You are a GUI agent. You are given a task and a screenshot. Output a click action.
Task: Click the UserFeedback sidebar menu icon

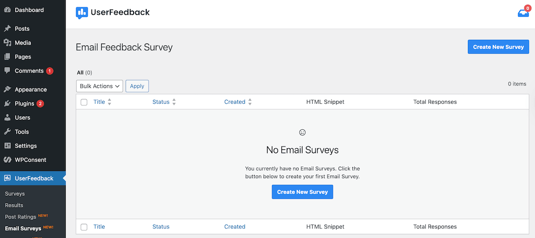pos(7,178)
